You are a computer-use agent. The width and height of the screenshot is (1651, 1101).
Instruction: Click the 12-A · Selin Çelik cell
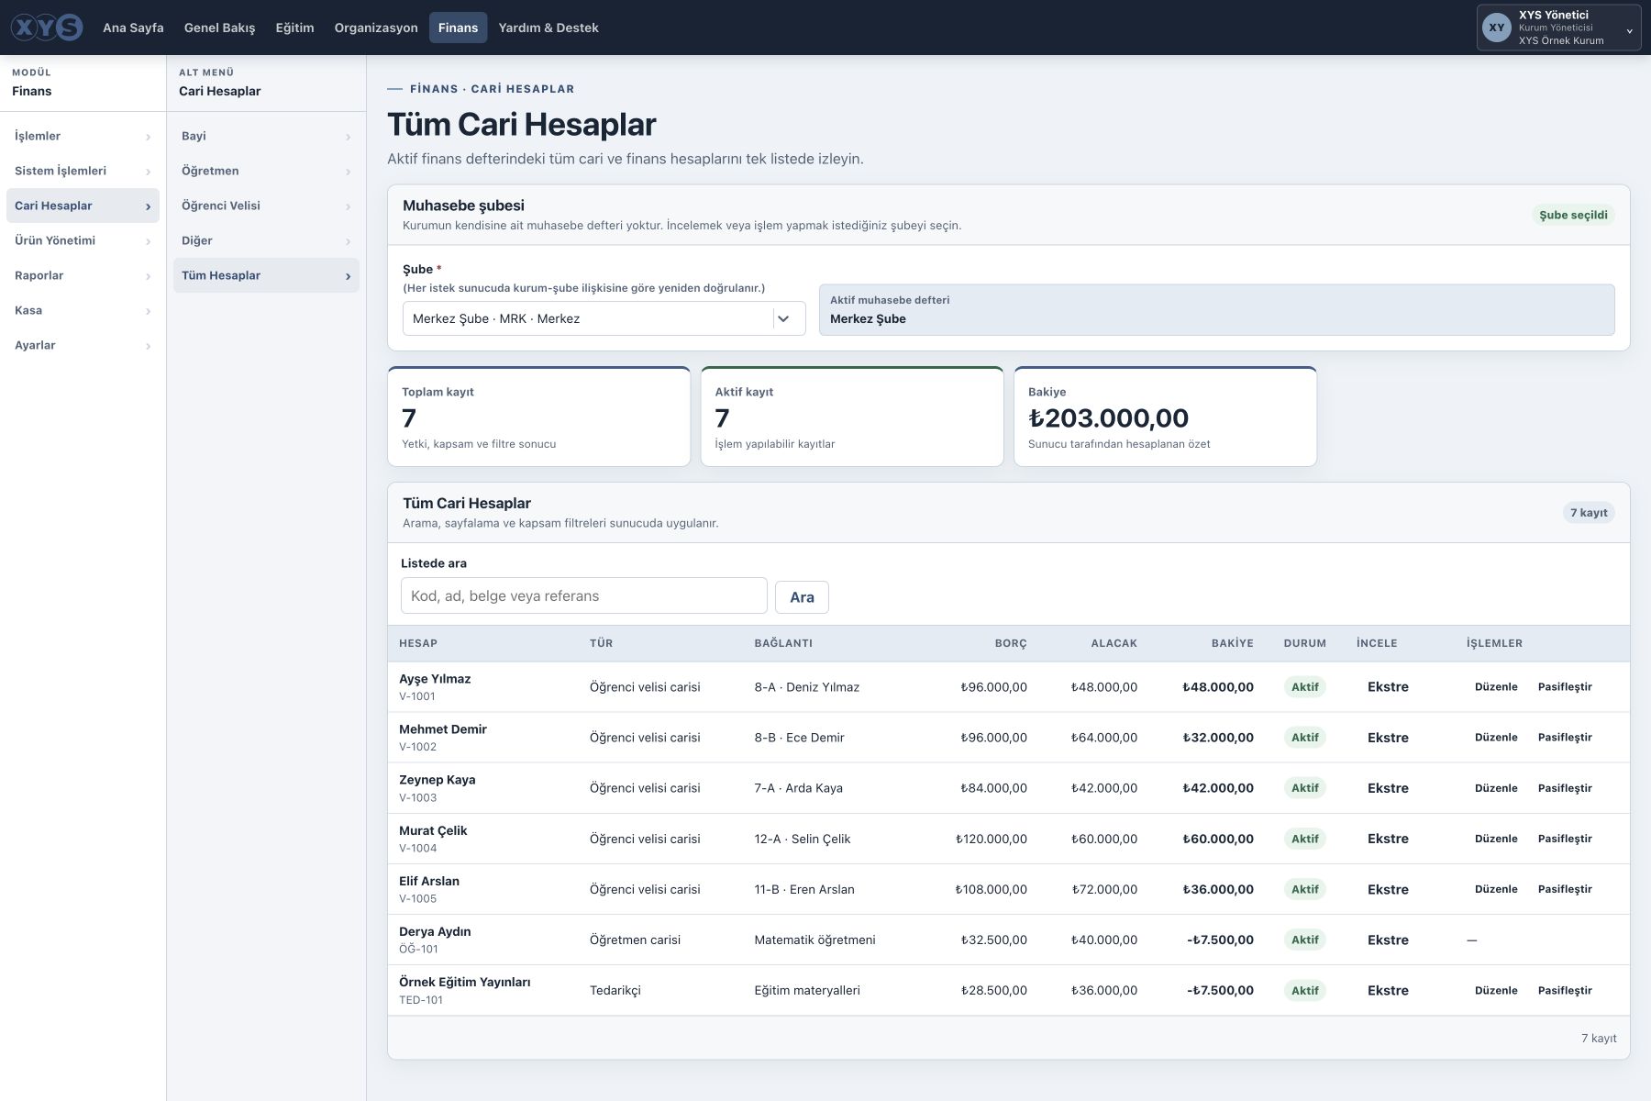pos(803,839)
